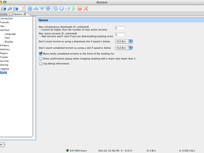Click the blue home circle icon

coord(62,8)
